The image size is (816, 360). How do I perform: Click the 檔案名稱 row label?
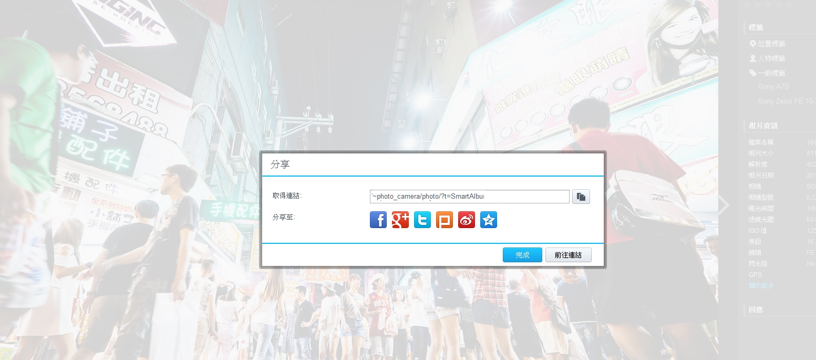click(x=761, y=142)
